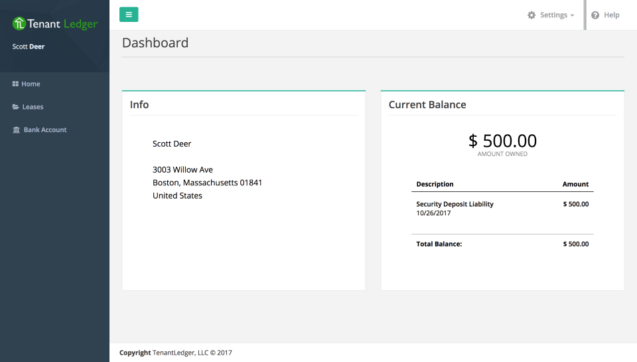Open the Bank Account menu label

45,130
